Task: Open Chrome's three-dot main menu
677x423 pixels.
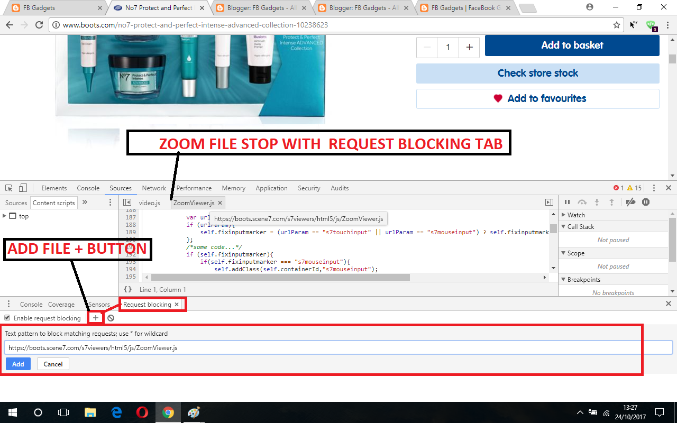Action: (668, 25)
